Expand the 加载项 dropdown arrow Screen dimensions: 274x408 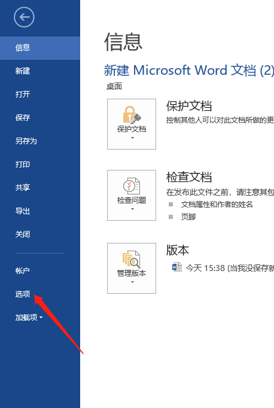(x=41, y=318)
